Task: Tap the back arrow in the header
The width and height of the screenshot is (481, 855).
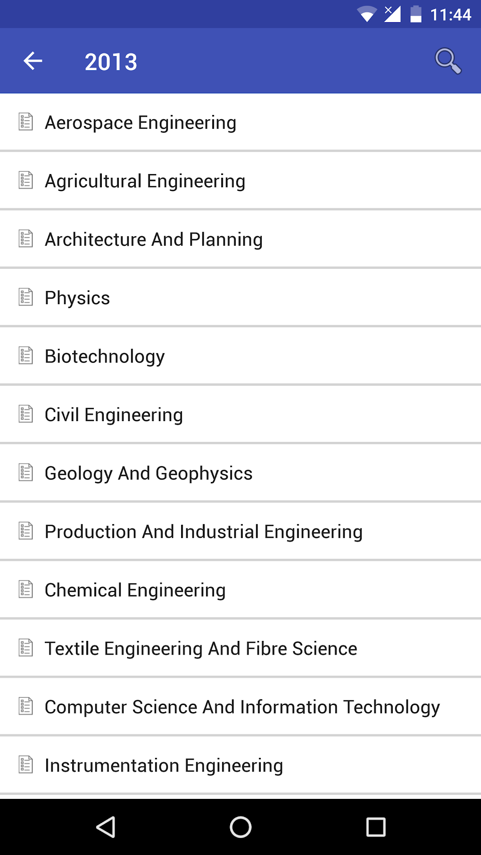Action: point(33,61)
